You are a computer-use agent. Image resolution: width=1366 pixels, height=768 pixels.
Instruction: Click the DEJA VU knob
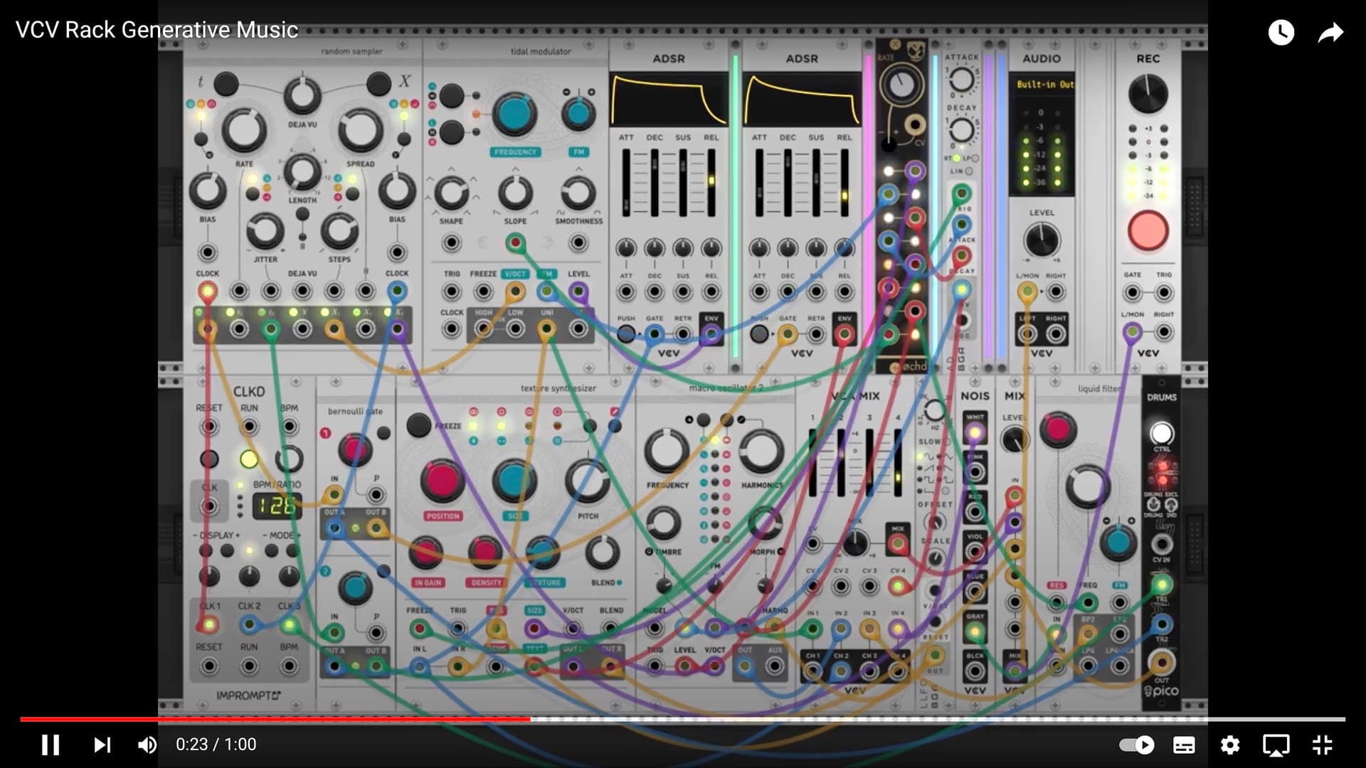302,95
